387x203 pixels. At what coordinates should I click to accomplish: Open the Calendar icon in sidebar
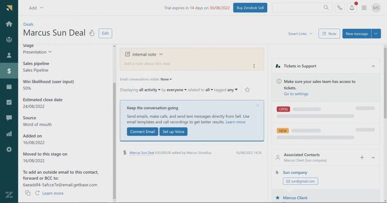(x=9, y=86)
